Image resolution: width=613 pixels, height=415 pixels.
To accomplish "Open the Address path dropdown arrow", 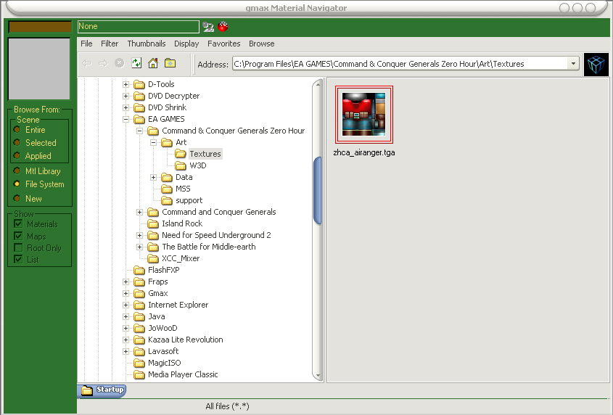I will click(x=573, y=63).
